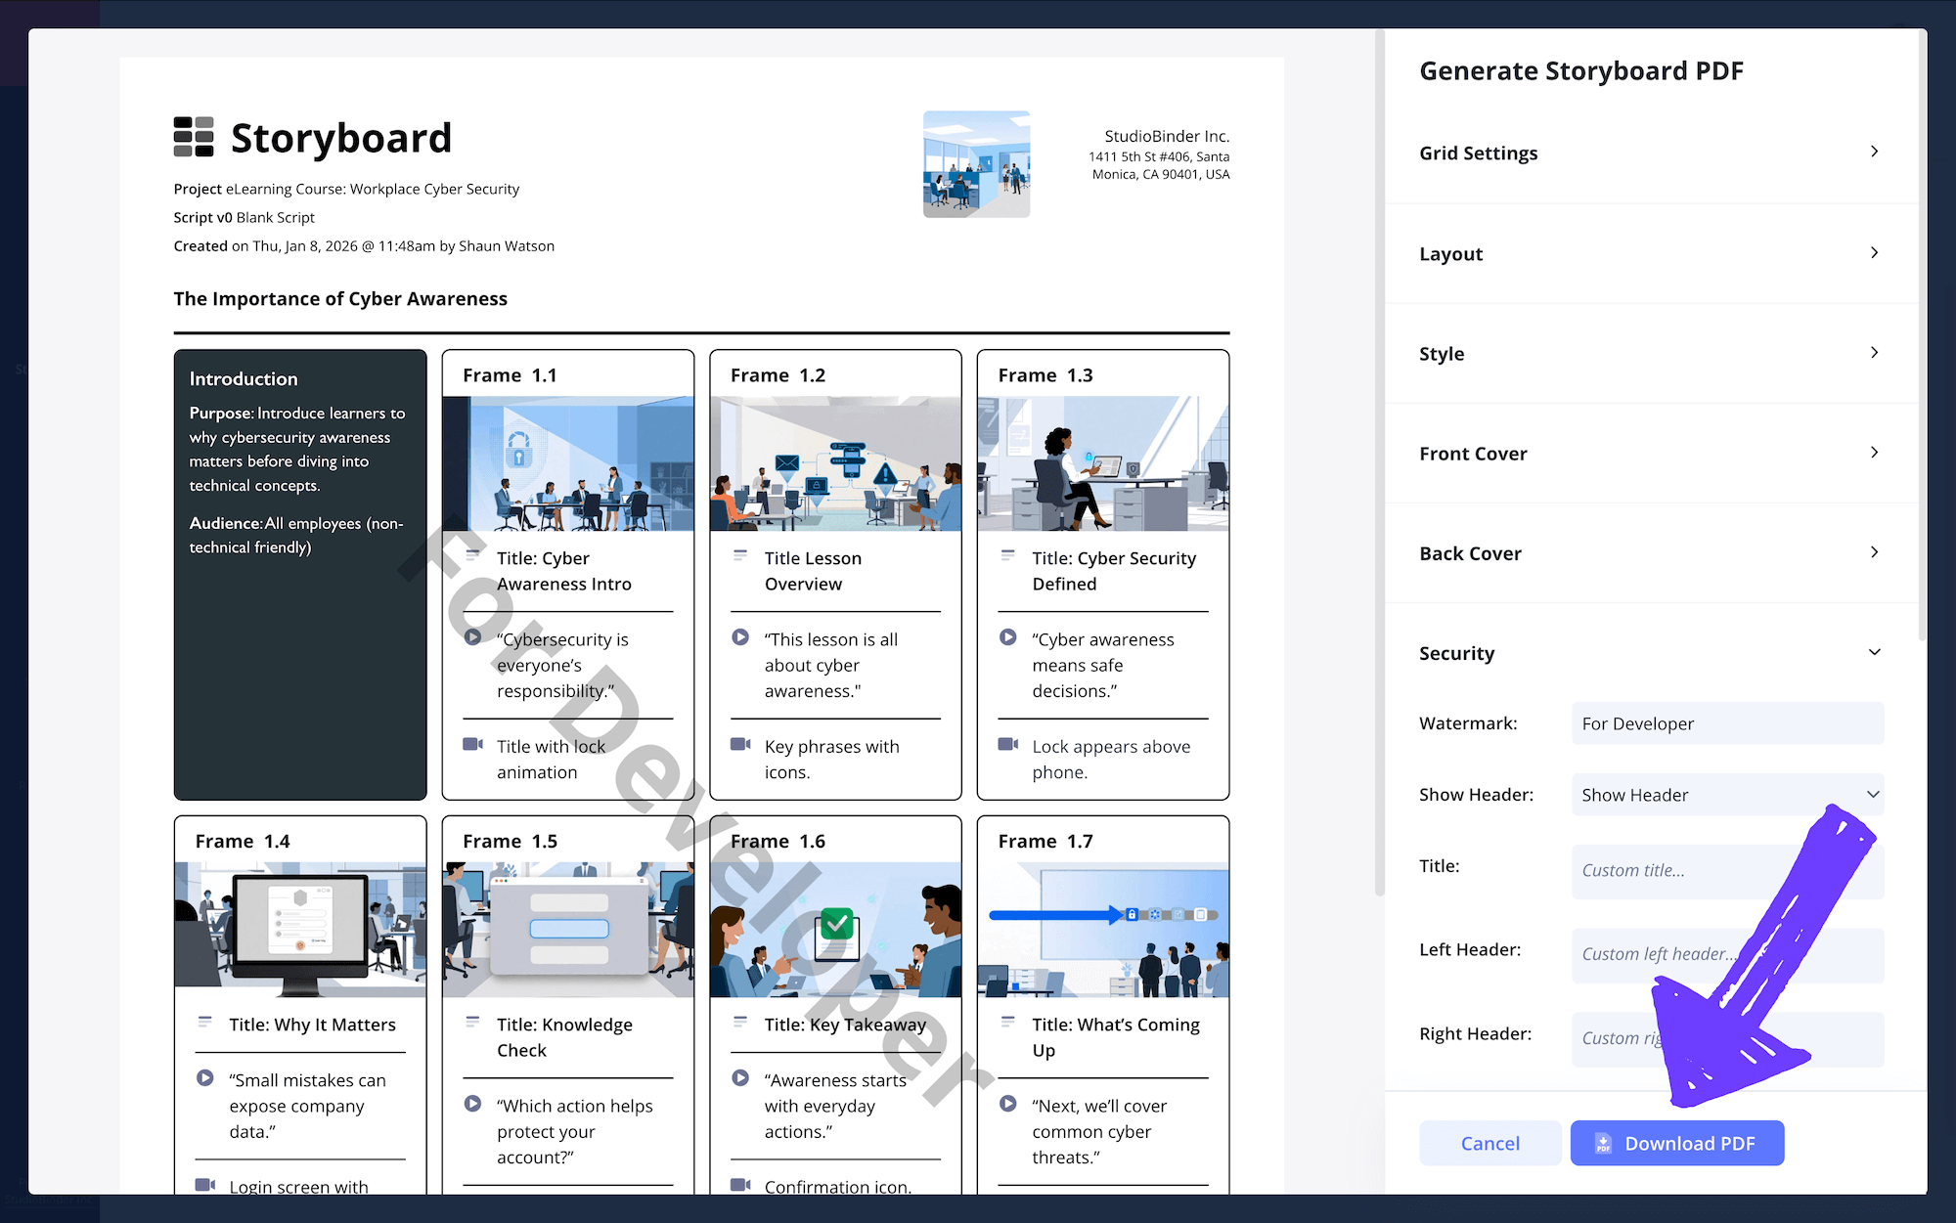Click the Cancel button

tap(1489, 1143)
